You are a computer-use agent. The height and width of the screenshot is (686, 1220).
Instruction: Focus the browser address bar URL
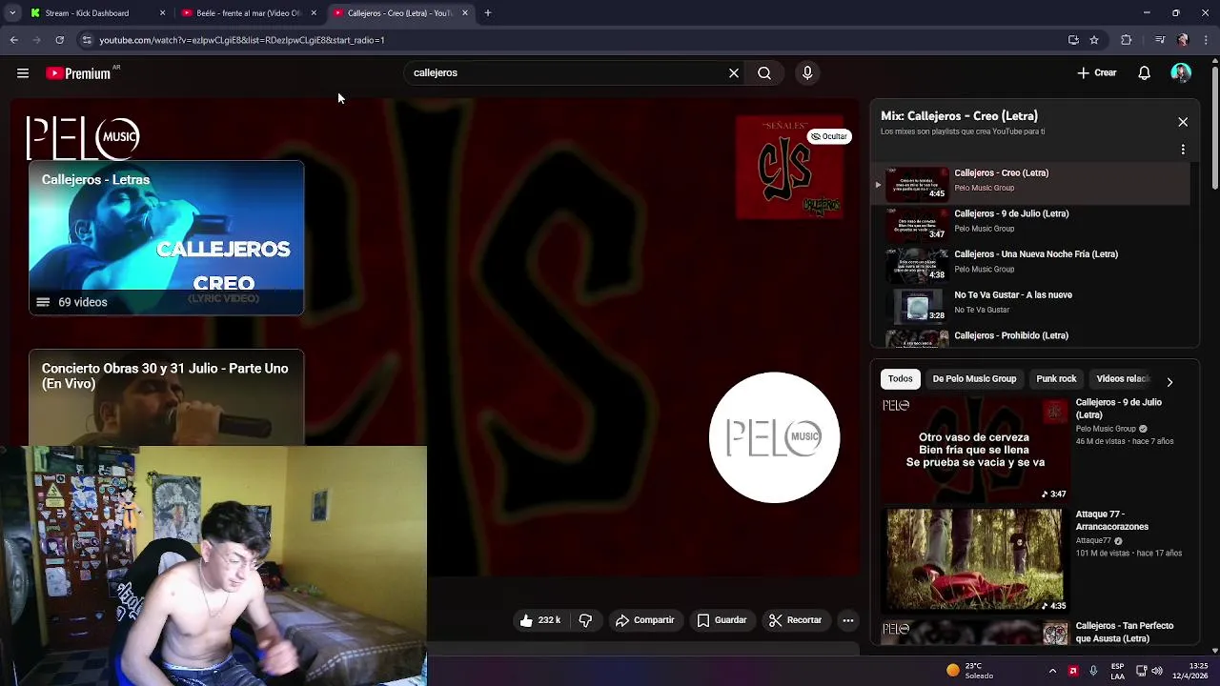point(242,40)
